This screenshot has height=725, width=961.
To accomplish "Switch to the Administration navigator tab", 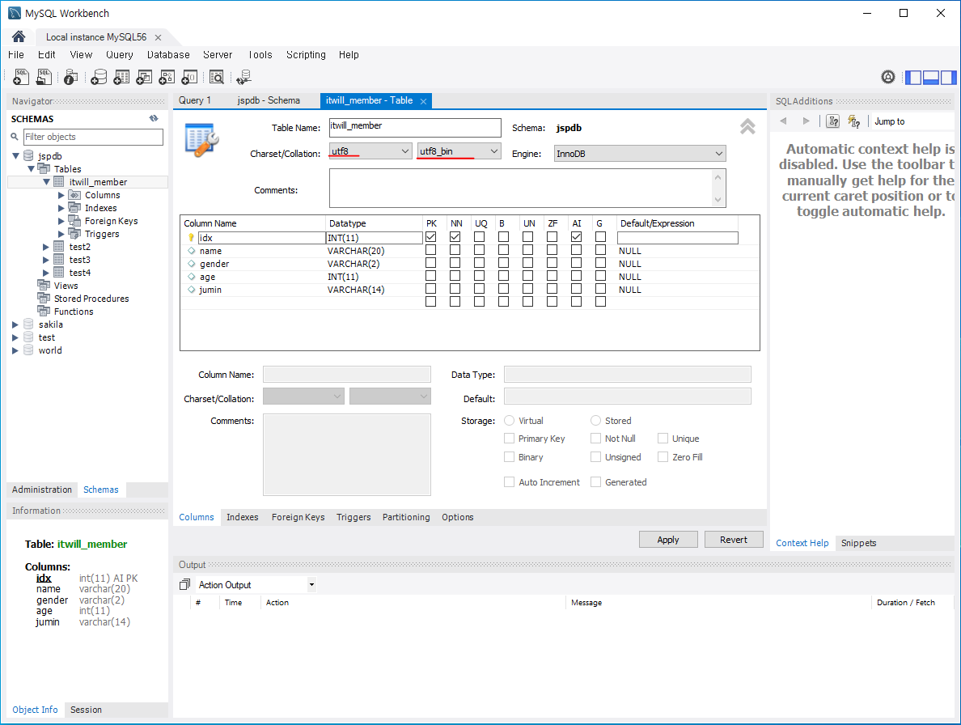I will click(x=42, y=490).
